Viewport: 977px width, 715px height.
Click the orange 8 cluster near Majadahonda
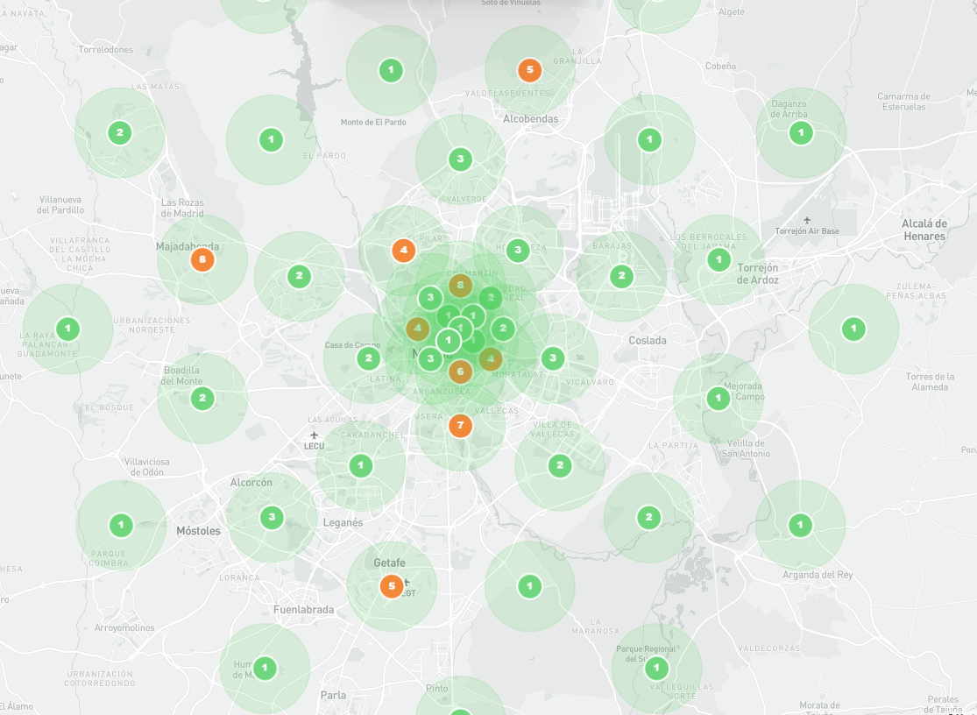point(202,259)
